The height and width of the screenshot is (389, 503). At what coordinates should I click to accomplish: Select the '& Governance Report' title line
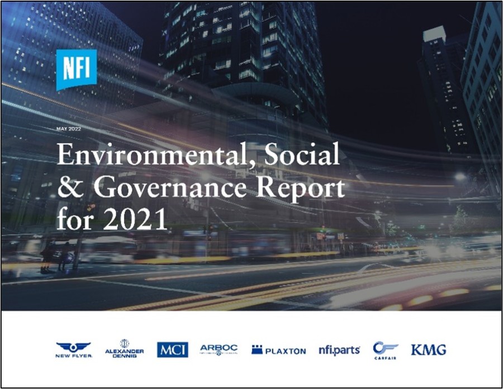[x=201, y=189]
